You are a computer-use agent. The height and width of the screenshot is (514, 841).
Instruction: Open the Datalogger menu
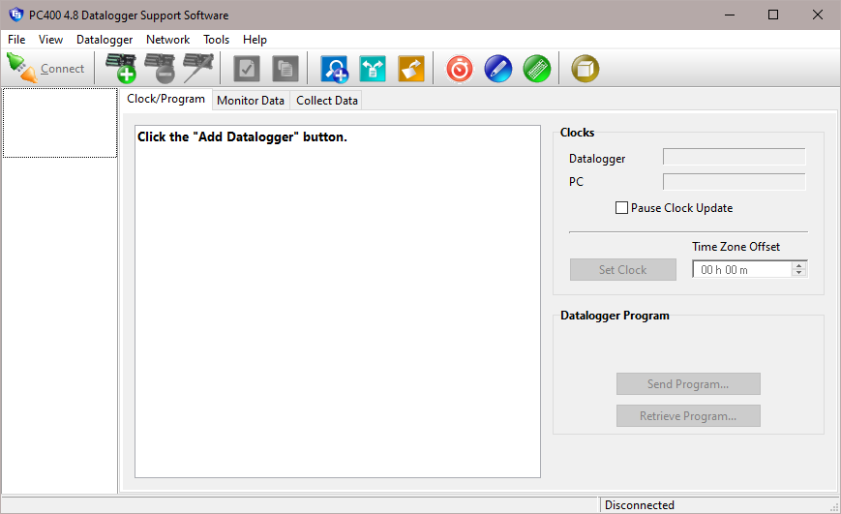[105, 40]
